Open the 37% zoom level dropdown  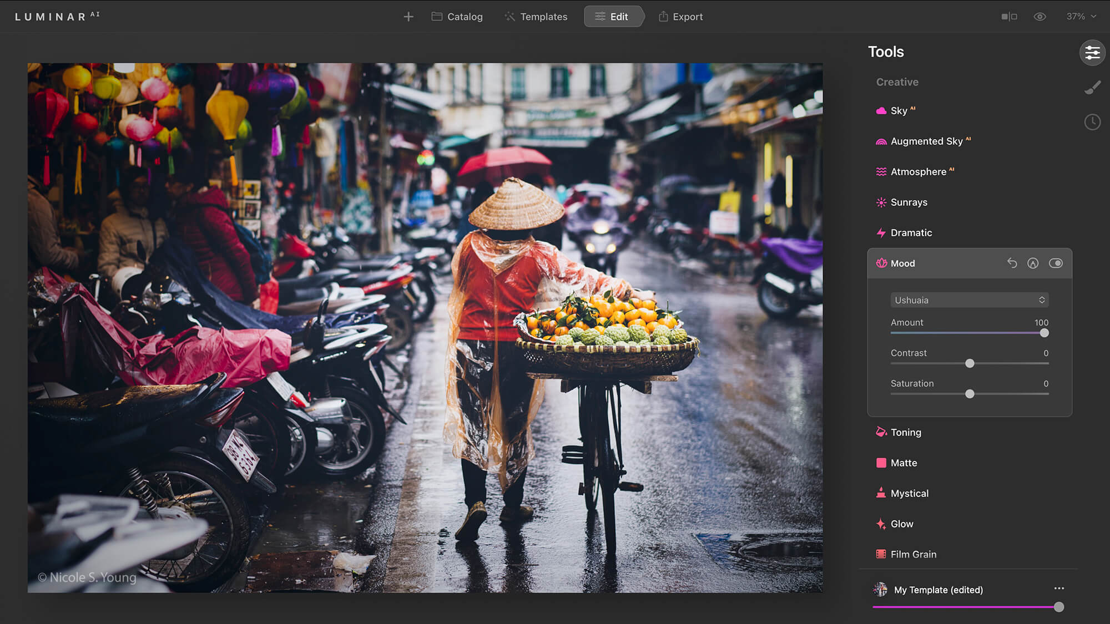(x=1081, y=17)
